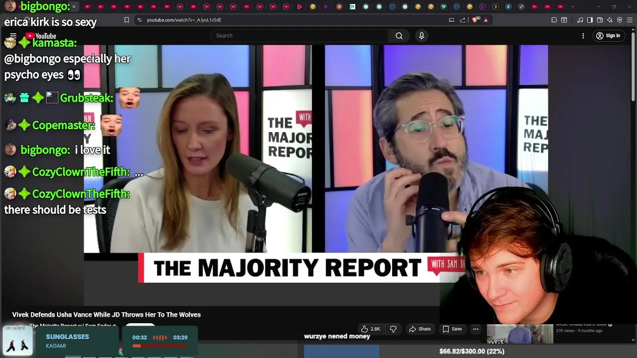
Task: Click the cast screen icon in address bar
Action: 451,20
